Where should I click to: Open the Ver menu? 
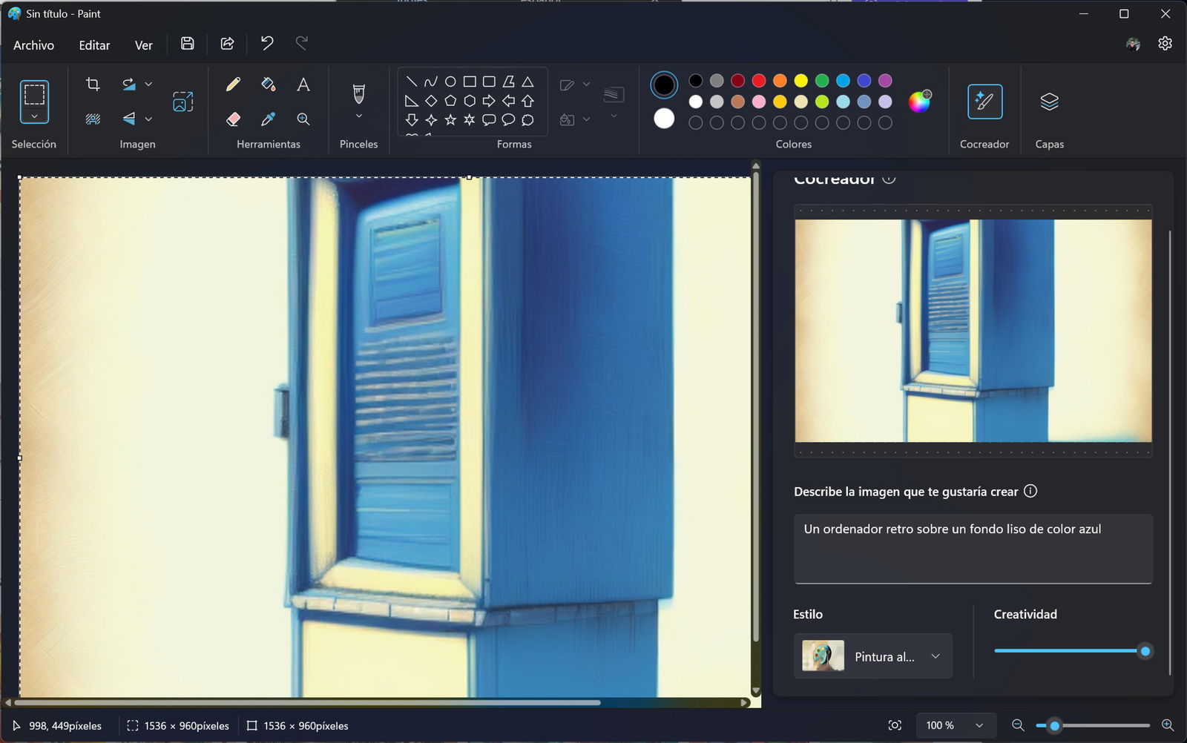point(143,45)
